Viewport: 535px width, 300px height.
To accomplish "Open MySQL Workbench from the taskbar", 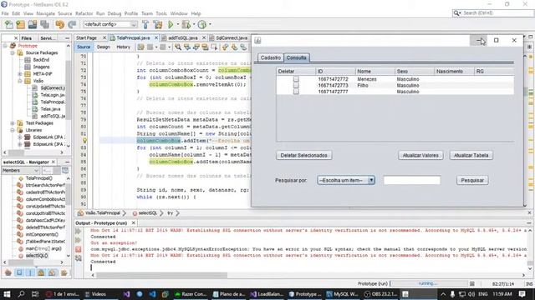I will click(x=342, y=294).
